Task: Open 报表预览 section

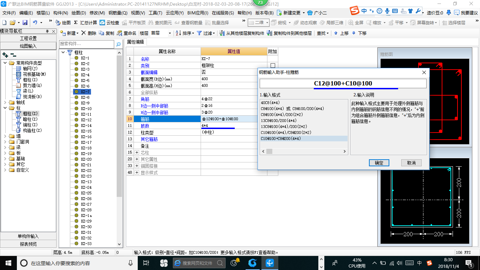Action: (28, 244)
